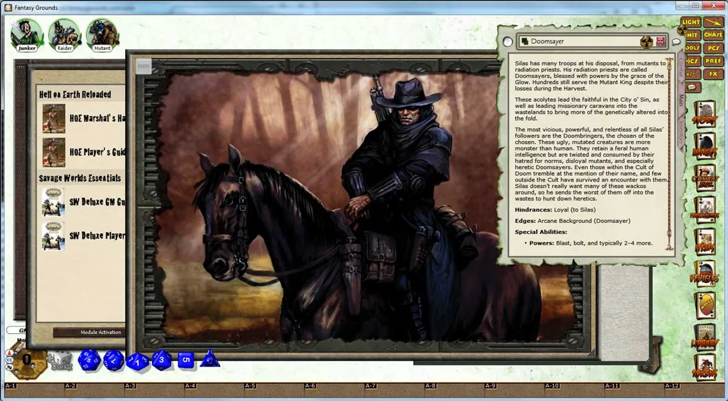
Task: Open the Pref preferences button
Action: point(713,61)
